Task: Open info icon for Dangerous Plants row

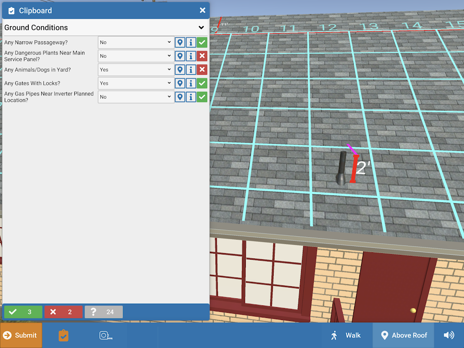Action: pyautogui.click(x=191, y=56)
